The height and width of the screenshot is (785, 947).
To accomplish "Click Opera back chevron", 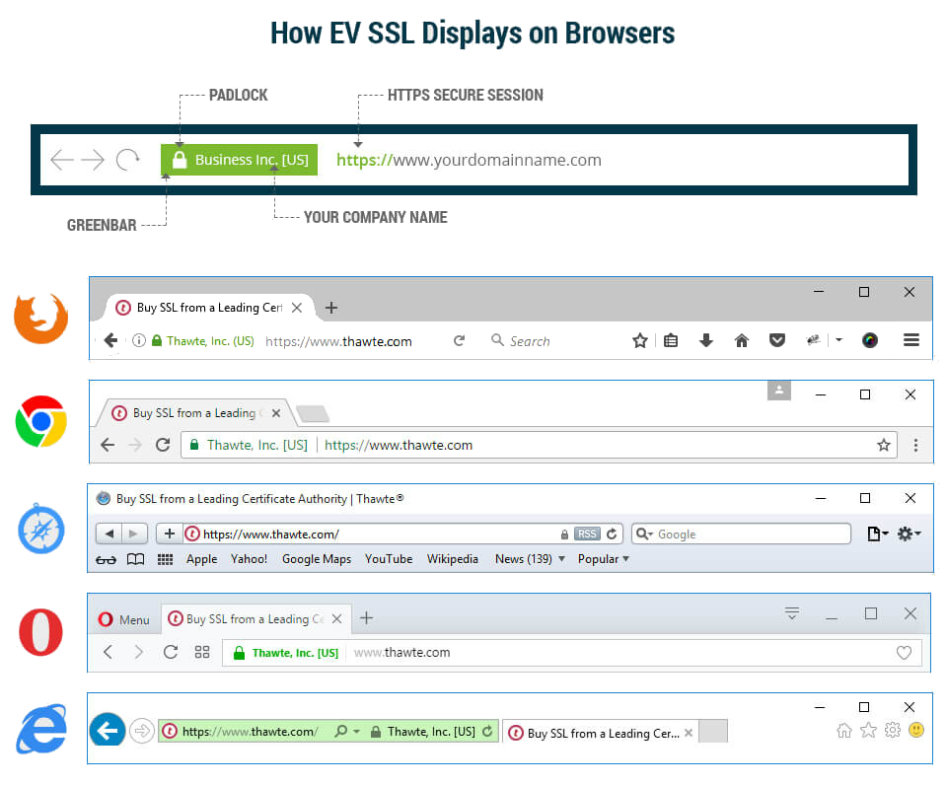I will 108,652.
